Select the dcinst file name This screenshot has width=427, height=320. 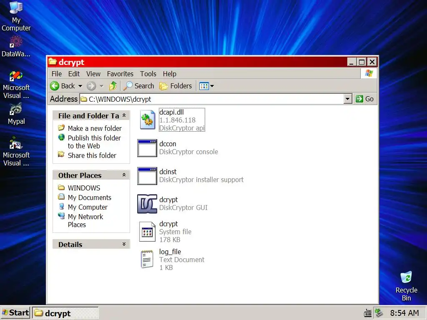tap(168, 172)
